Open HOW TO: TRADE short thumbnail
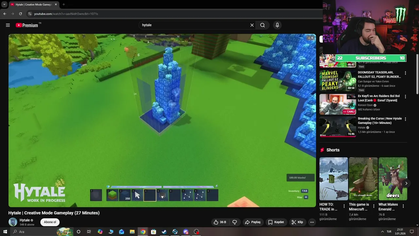Viewport: 419px width, 236px height. (x=334, y=179)
